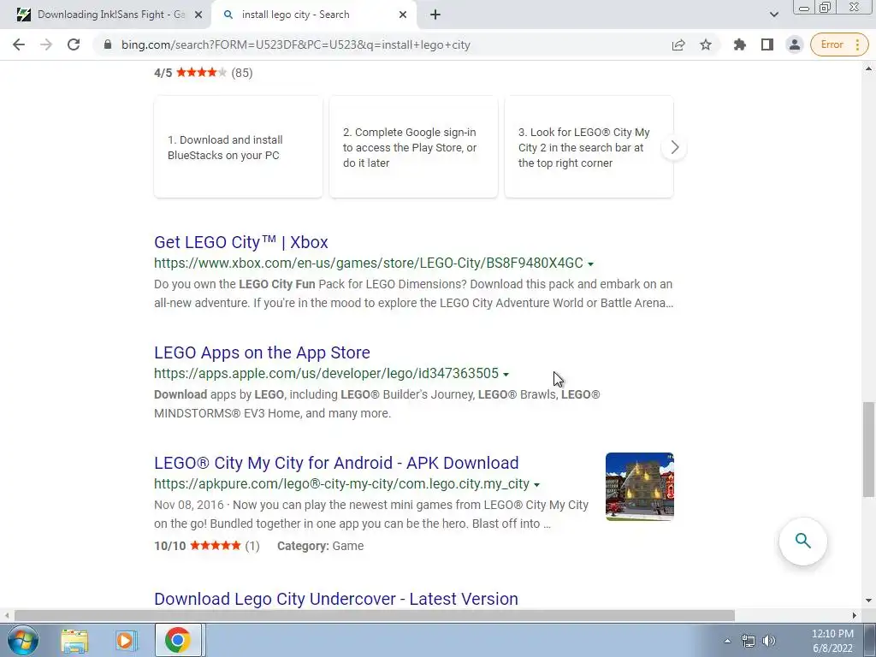876x657 pixels.
Task: Click the browser forward arrow
Action: point(46,44)
